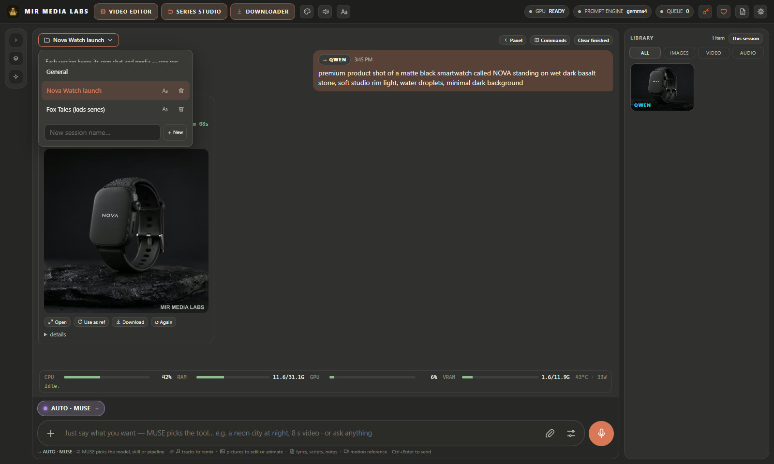Image resolution: width=774 pixels, height=464 pixels.
Task: Click the Download button under the image
Action: click(130, 322)
